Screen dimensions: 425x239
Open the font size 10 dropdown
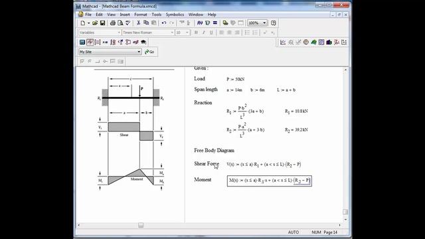pyautogui.click(x=187, y=33)
